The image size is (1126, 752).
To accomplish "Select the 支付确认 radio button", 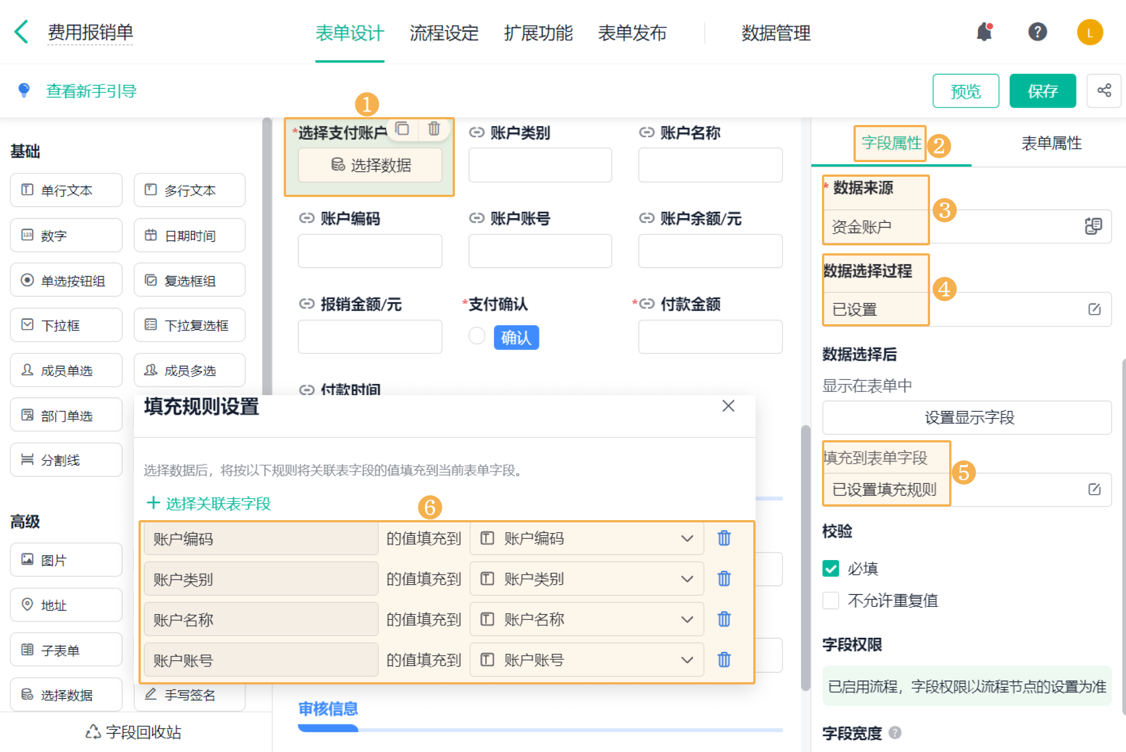I will [x=477, y=336].
